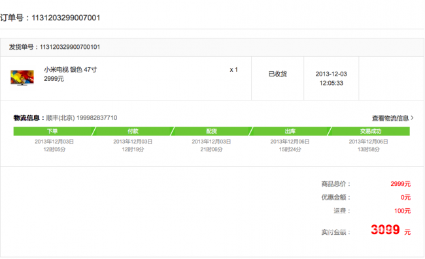Click the 顺丰(北京) tracking number 19998283710
The width and height of the screenshot is (425, 259).
97,118
